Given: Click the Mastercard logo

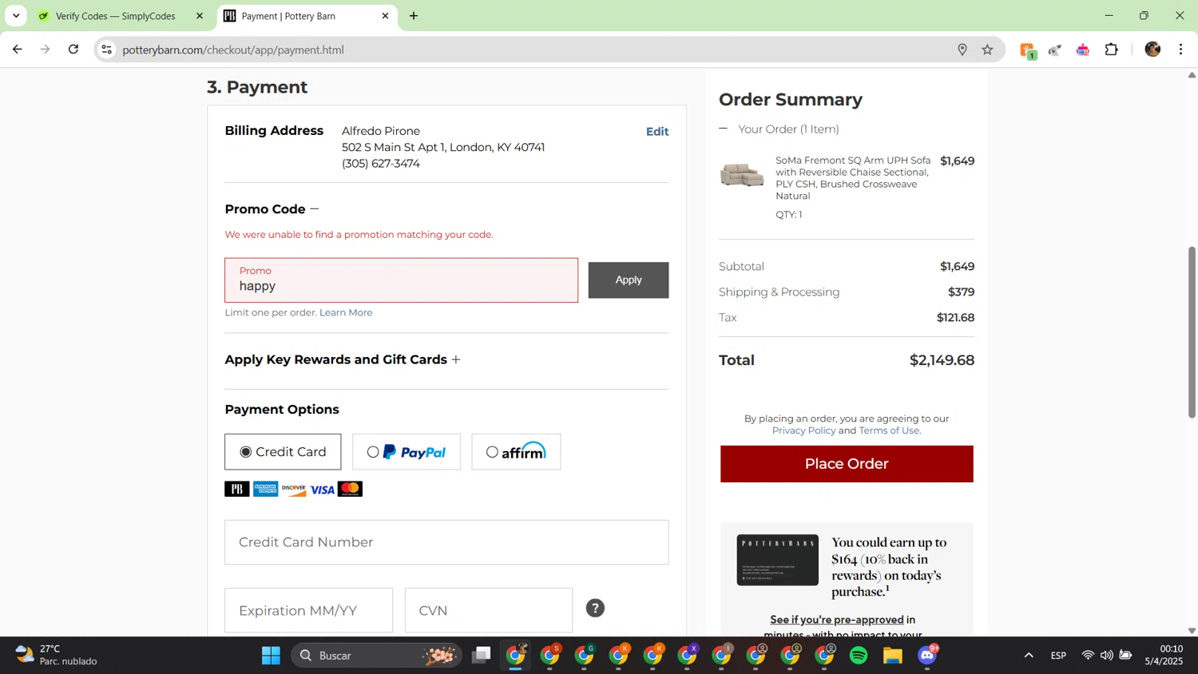Looking at the screenshot, I should tap(350, 489).
